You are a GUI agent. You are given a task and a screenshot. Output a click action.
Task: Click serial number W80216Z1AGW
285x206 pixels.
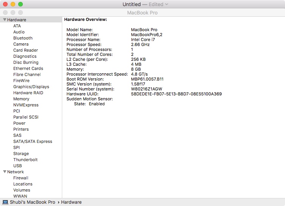146,89
